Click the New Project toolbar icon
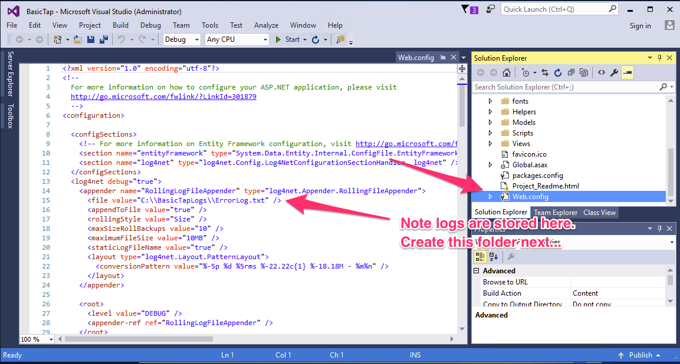The height and width of the screenshot is (364, 680). [57, 39]
